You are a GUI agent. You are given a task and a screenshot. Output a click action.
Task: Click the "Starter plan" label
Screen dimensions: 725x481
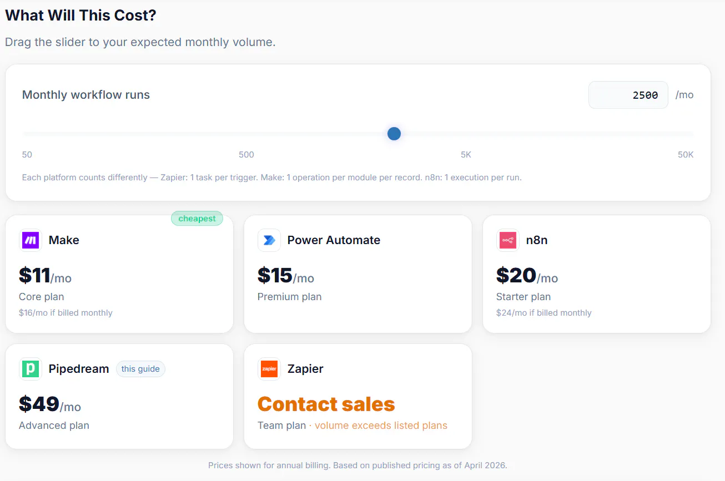click(523, 297)
